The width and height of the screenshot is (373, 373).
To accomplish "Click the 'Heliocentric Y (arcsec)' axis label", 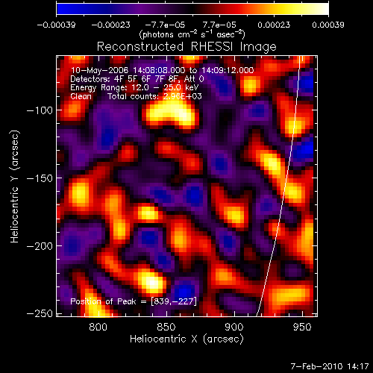I will coord(14,186).
